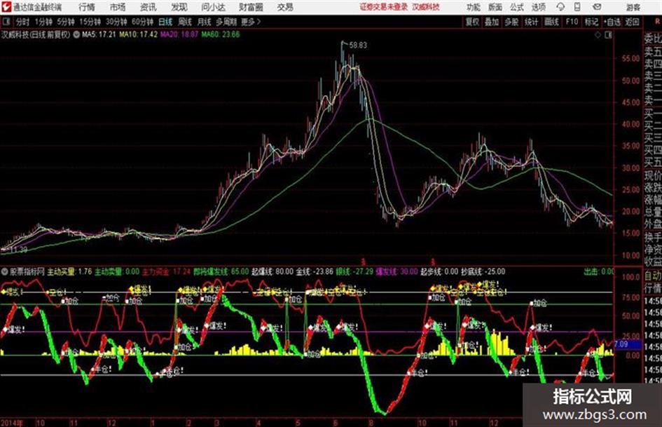The width and height of the screenshot is (662, 427).
Task: Open the 问小达 menu
Action: [x=213, y=7]
